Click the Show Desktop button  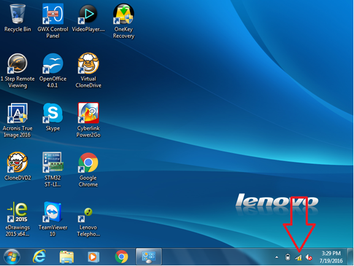point(350,257)
